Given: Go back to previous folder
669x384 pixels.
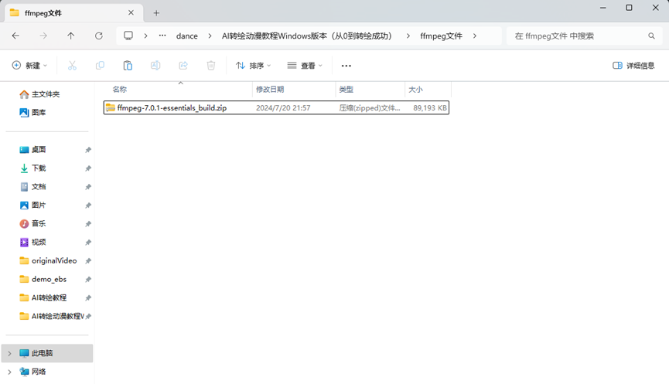Looking at the screenshot, I should (15, 36).
